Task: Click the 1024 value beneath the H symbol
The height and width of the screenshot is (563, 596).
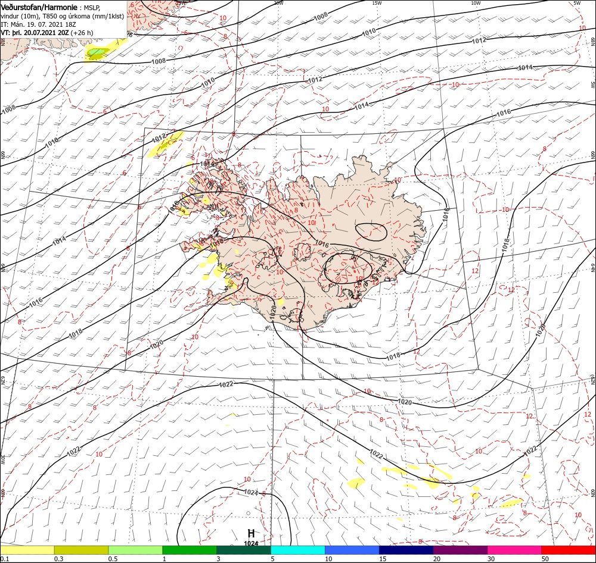Action: tap(251, 543)
